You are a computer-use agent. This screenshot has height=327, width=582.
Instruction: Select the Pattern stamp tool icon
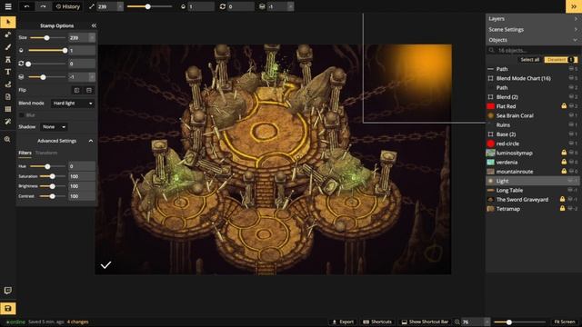pyautogui.click(x=8, y=59)
